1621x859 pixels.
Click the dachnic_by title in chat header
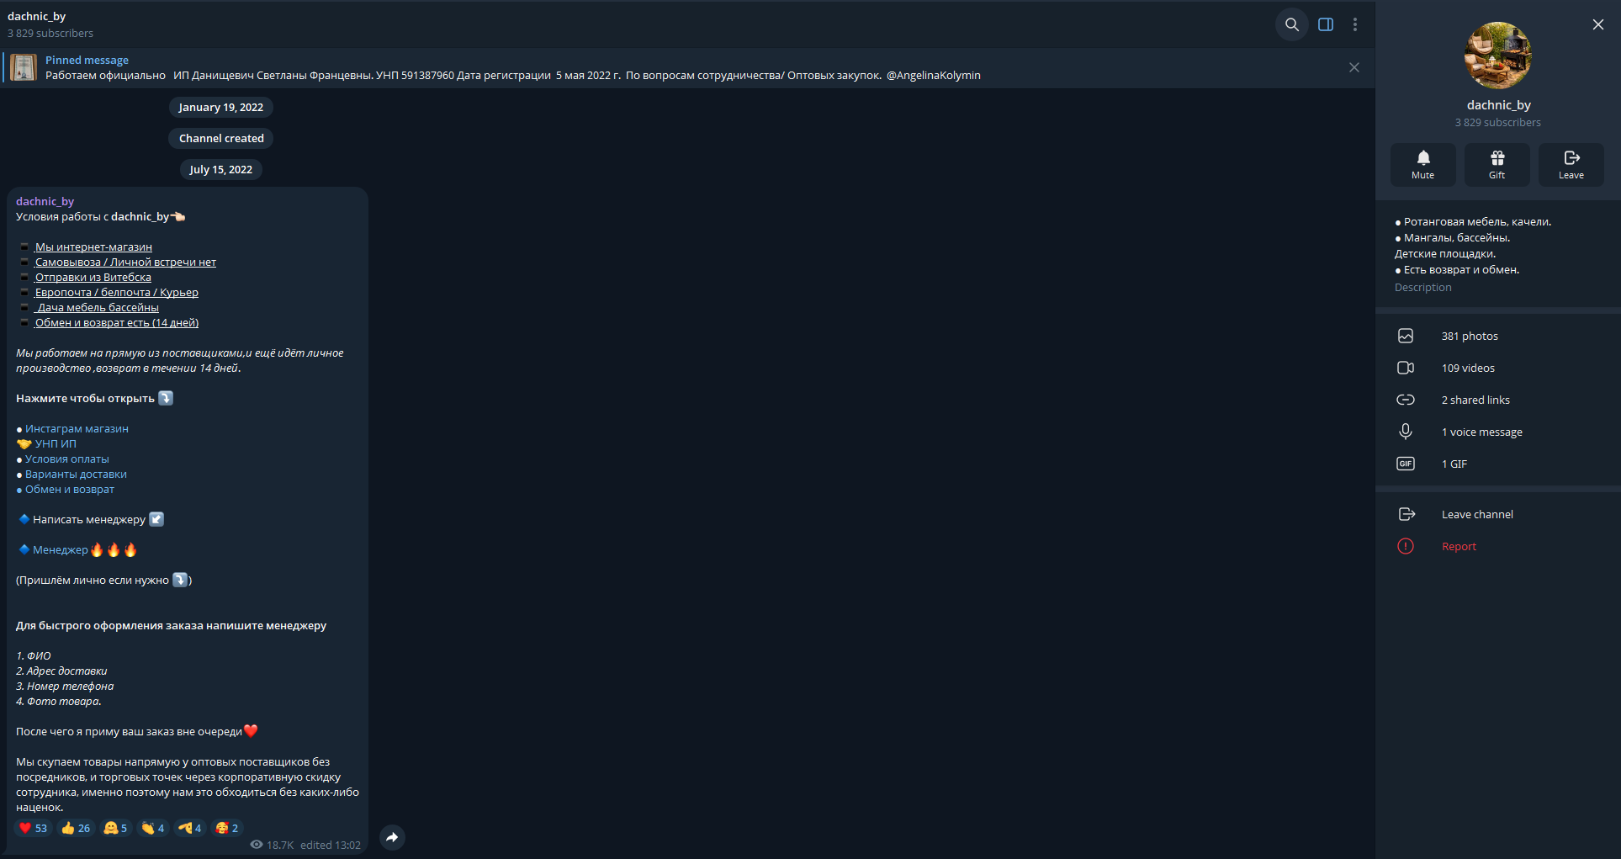(36, 16)
